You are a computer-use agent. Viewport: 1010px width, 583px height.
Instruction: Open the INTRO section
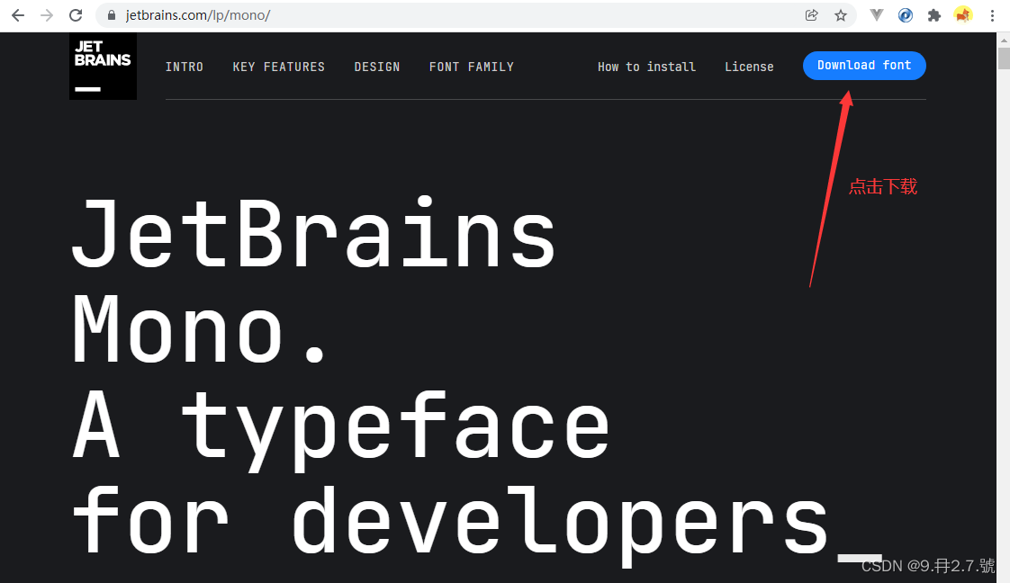[x=185, y=67]
